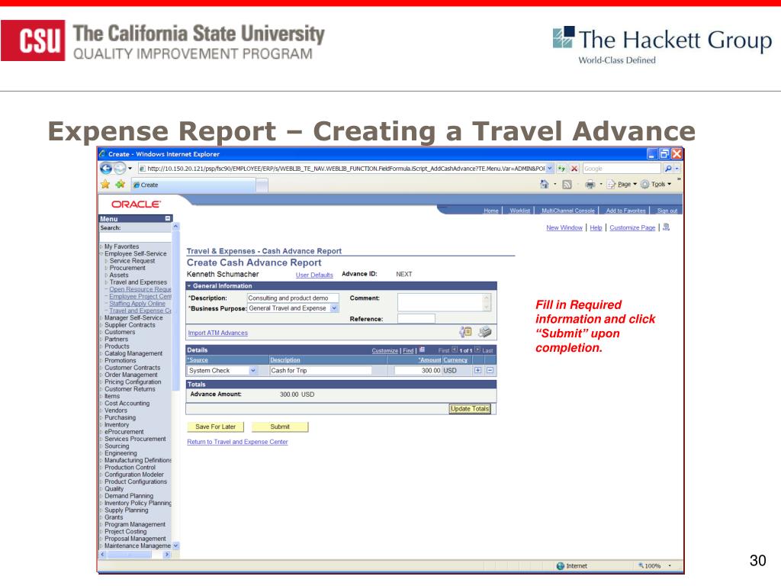Click the Comment text area
Viewport: 781px width, 586px height.
click(x=445, y=302)
